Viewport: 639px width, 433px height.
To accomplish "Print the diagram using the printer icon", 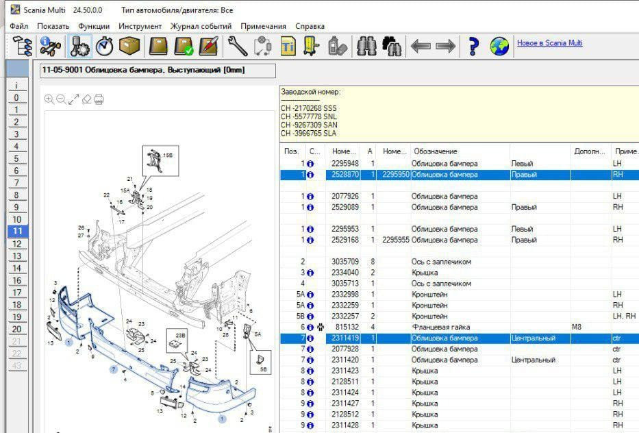I will click(x=99, y=99).
